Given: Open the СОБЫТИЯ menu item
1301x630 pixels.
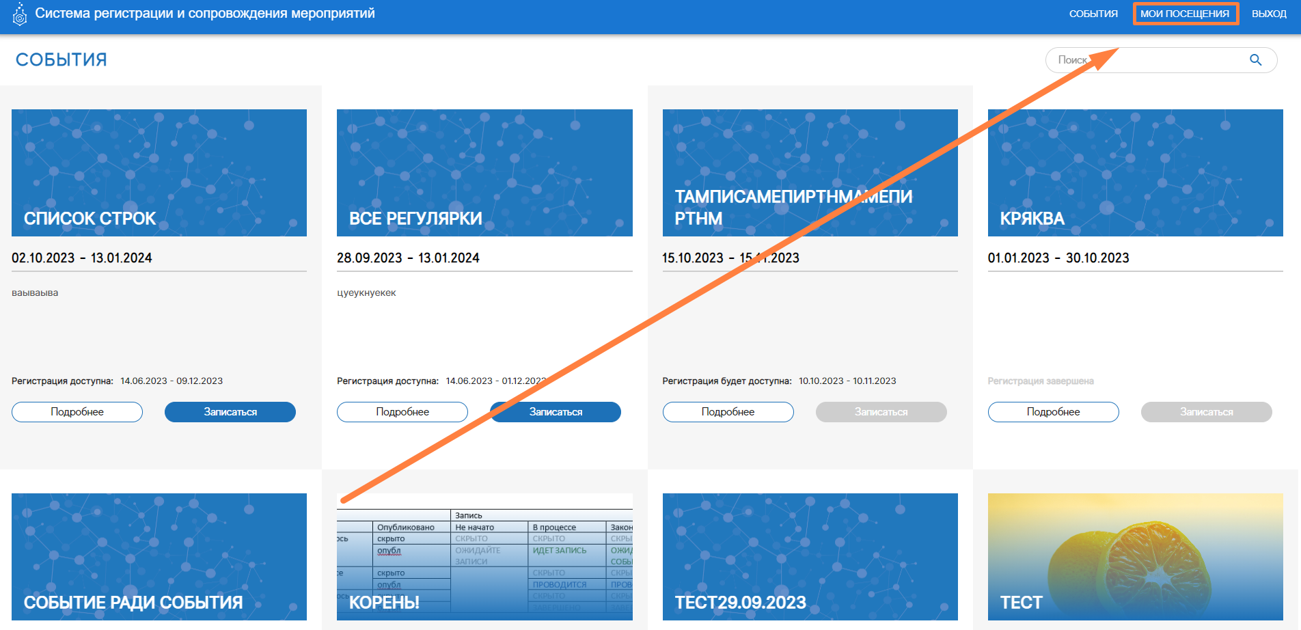Looking at the screenshot, I should pyautogui.click(x=1093, y=14).
